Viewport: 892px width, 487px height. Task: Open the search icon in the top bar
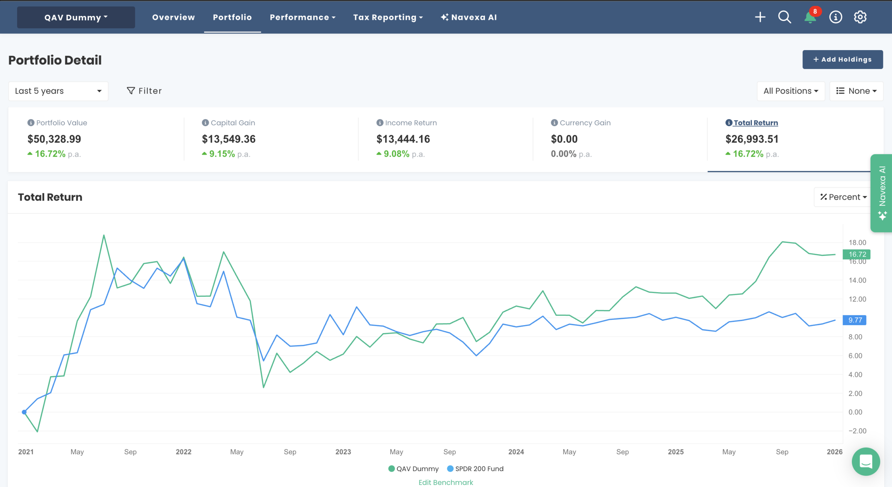pyautogui.click(x=784, y=17)
